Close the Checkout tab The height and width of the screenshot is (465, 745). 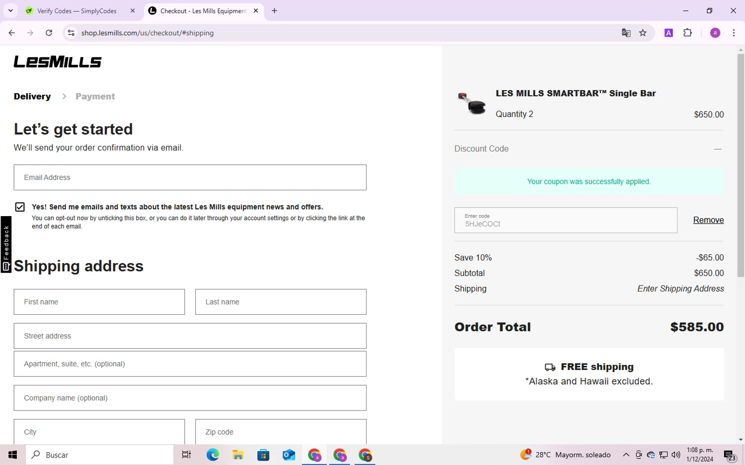256,11
